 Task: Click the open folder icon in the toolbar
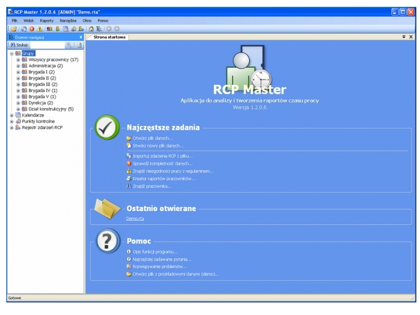pos(14,29)
